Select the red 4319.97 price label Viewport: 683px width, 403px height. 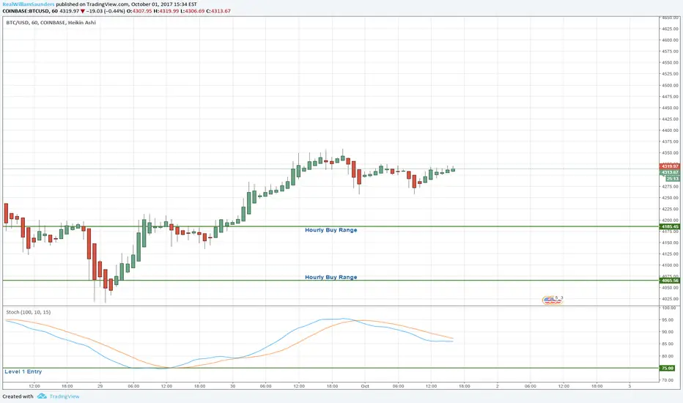point(670,166)
